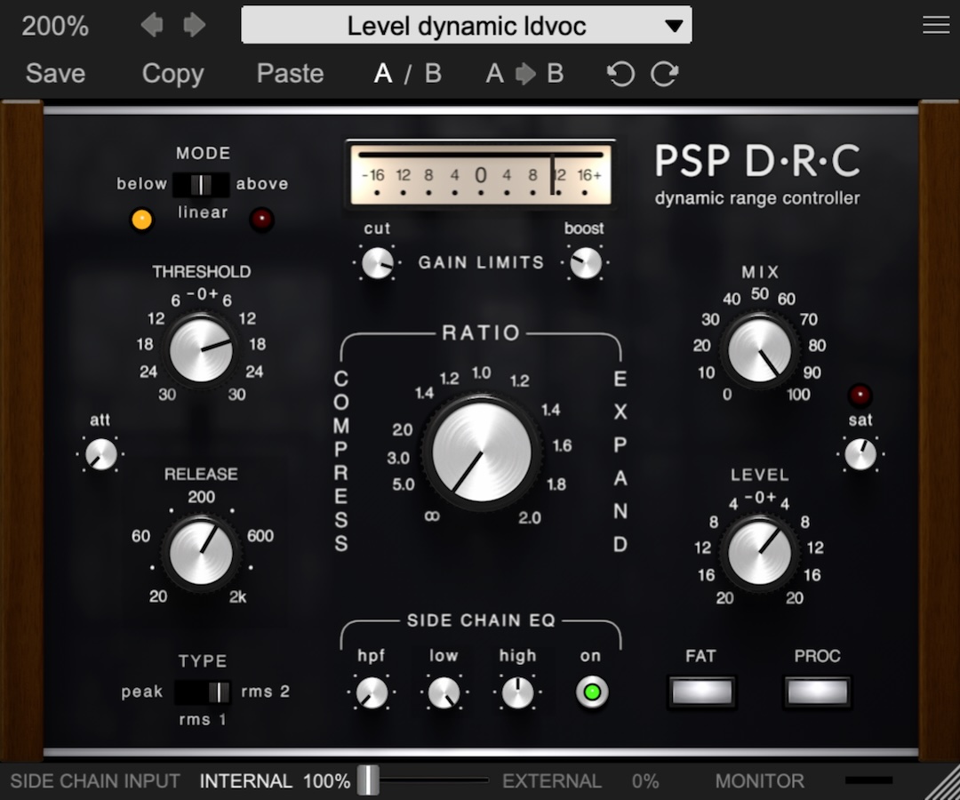Copy A to B with arrow button
Image resolution: width=960 pixels, height=800 pixels.
(524, 74)
